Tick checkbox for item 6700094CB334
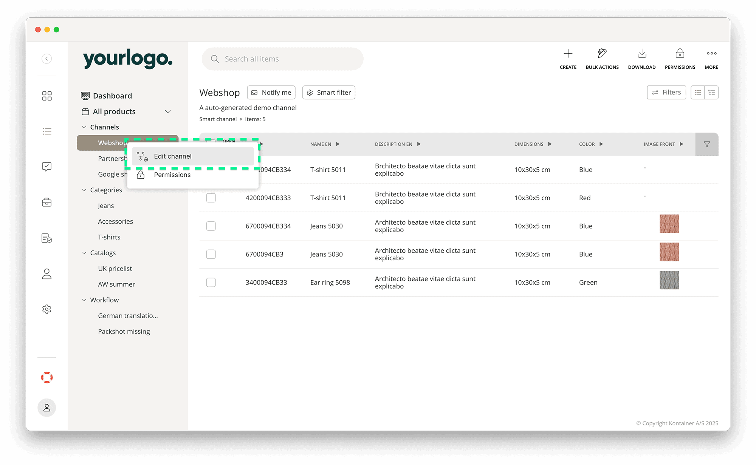 (211, 226)
